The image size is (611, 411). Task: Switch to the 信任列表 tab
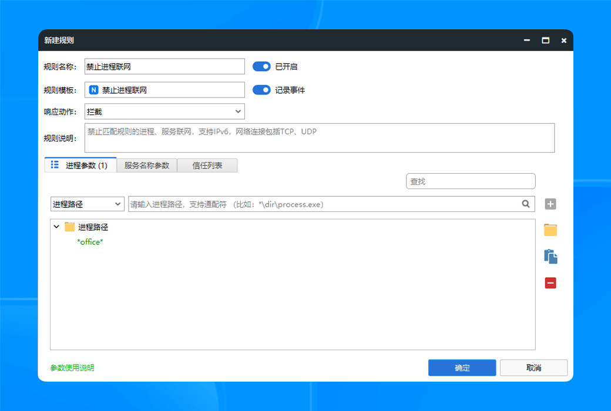207,166
